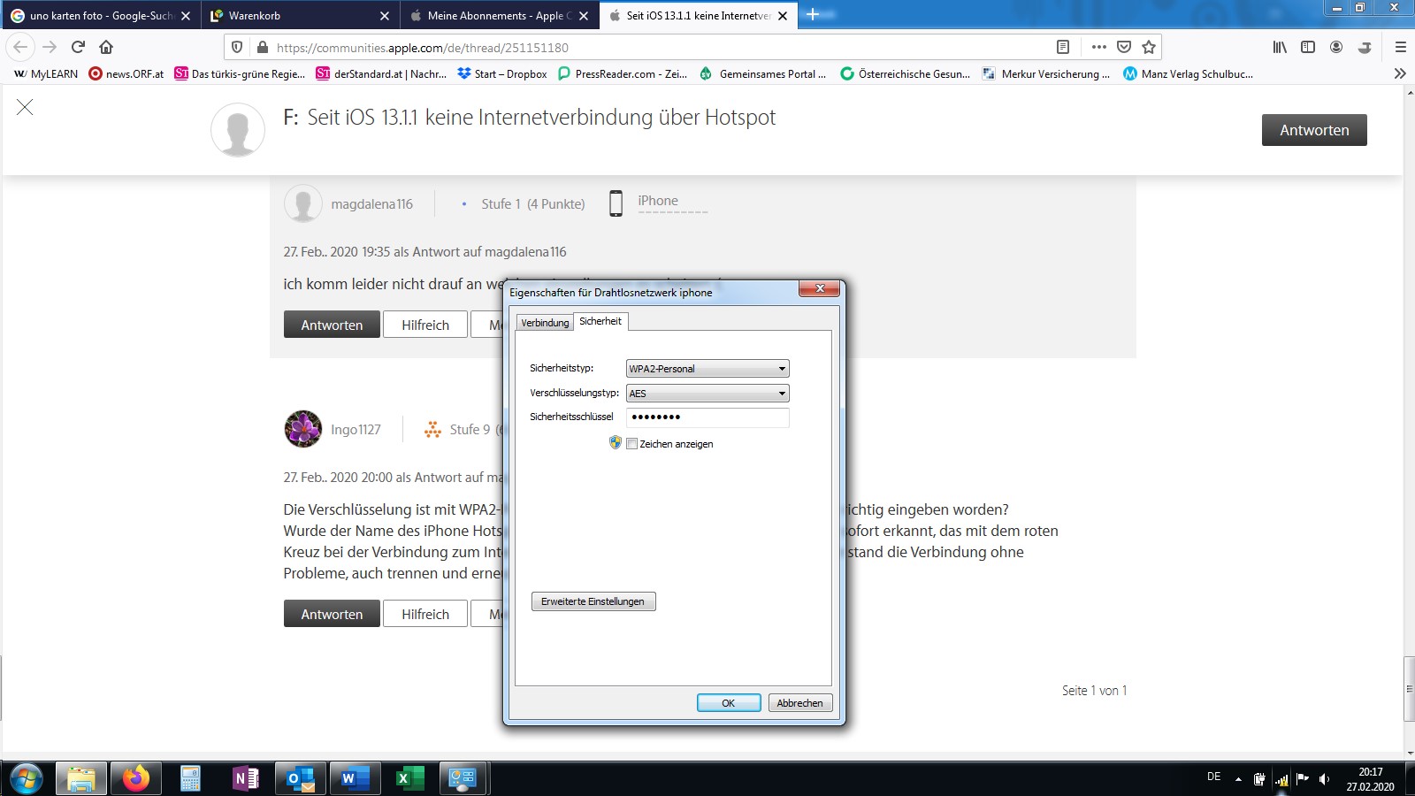The height and width of the screenshot is (796, 1415).
Task: Open the network control panel taskbar item
Action: [463, 778]
